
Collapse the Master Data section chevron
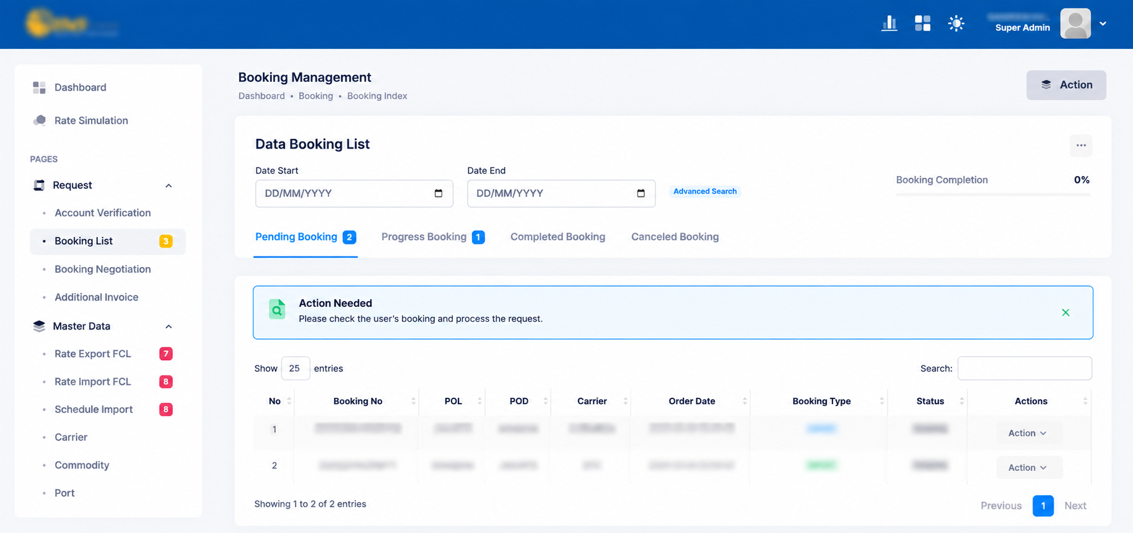click(168, 326)
